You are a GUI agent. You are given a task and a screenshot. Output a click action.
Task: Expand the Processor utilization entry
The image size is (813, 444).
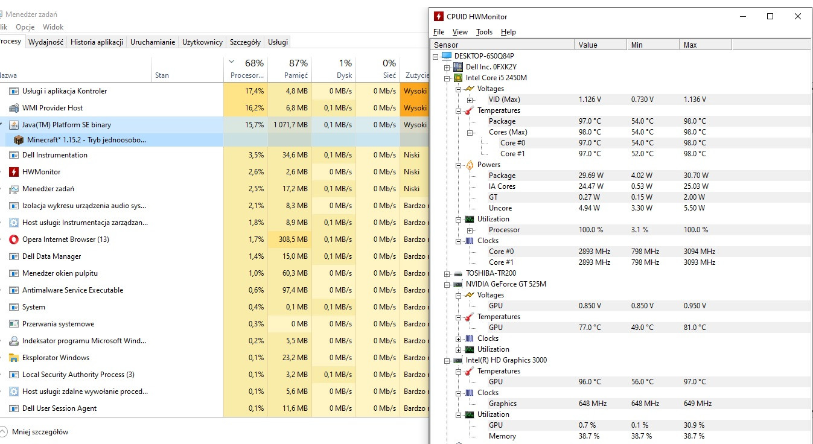click(470, 230)
